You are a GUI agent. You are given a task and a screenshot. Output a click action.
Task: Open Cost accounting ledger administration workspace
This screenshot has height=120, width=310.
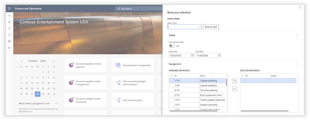132,83
